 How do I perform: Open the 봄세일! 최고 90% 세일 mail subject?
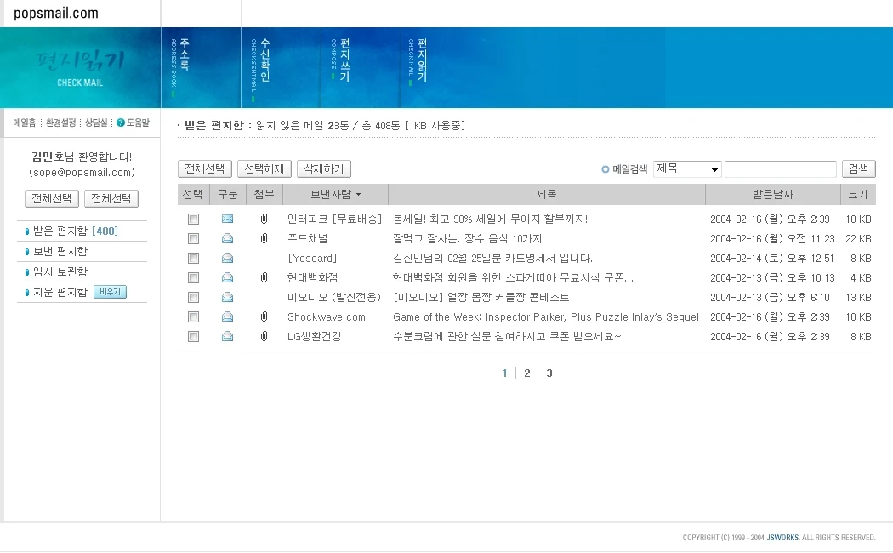pyautogui.click(x=491, y=219)
